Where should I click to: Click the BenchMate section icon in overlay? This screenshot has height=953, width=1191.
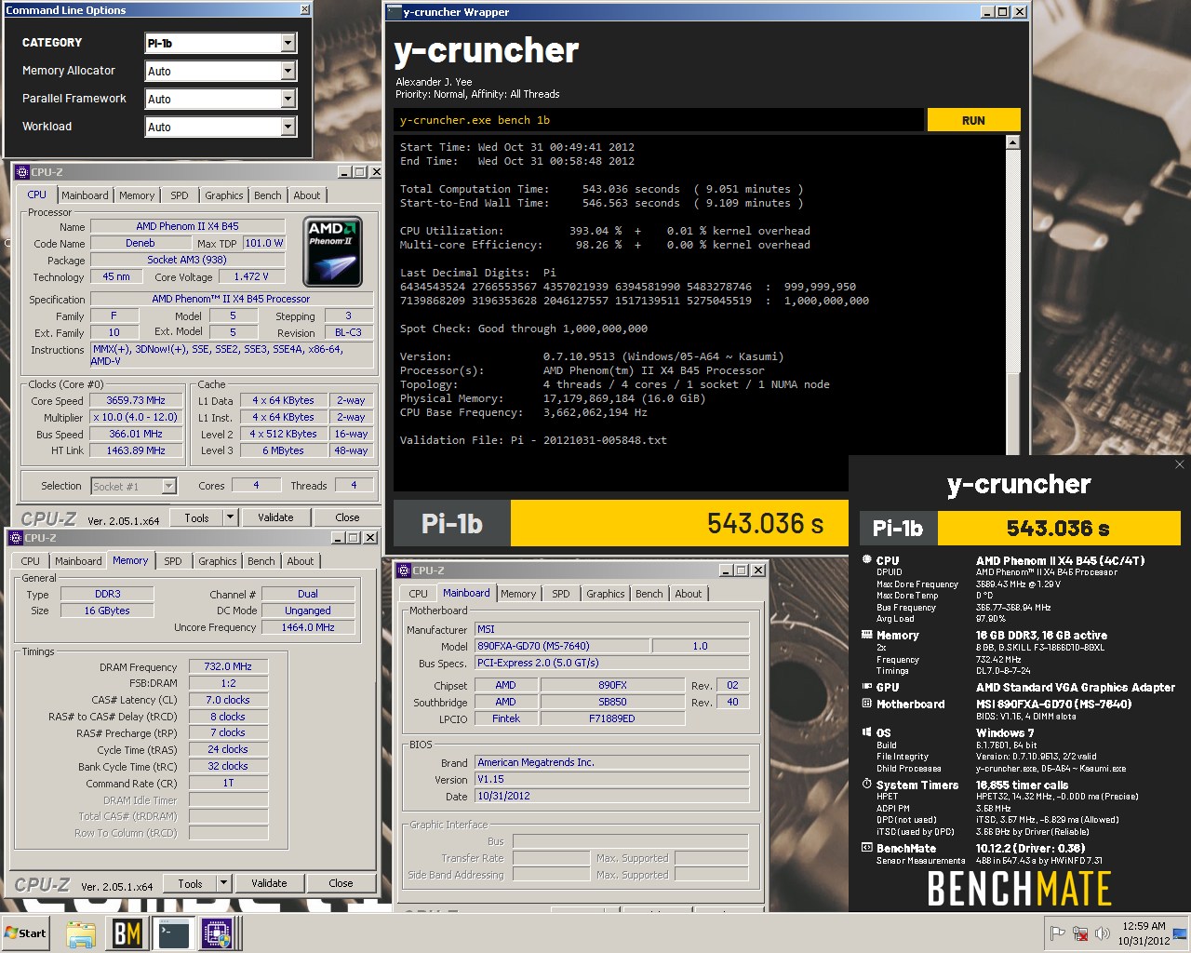(x=867, y=849)
